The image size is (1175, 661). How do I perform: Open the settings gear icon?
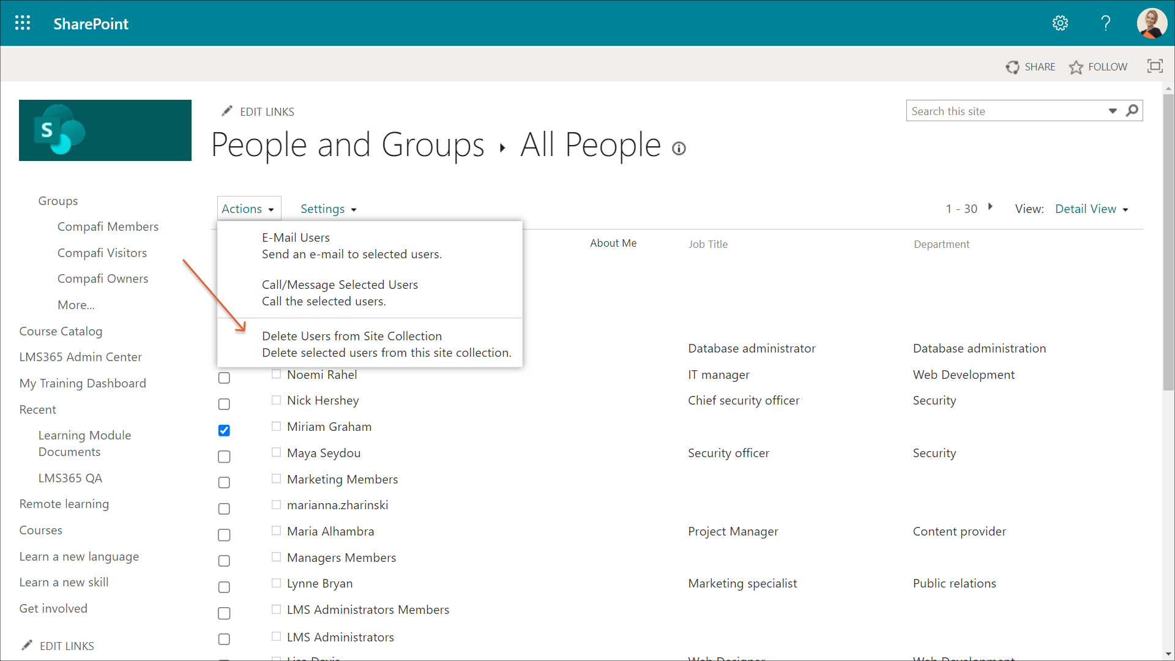[x=1060, y=23]
